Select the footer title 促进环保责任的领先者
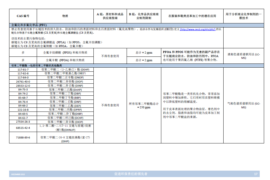The width and height of the screenshot is (270, 180). pos(131,174)
